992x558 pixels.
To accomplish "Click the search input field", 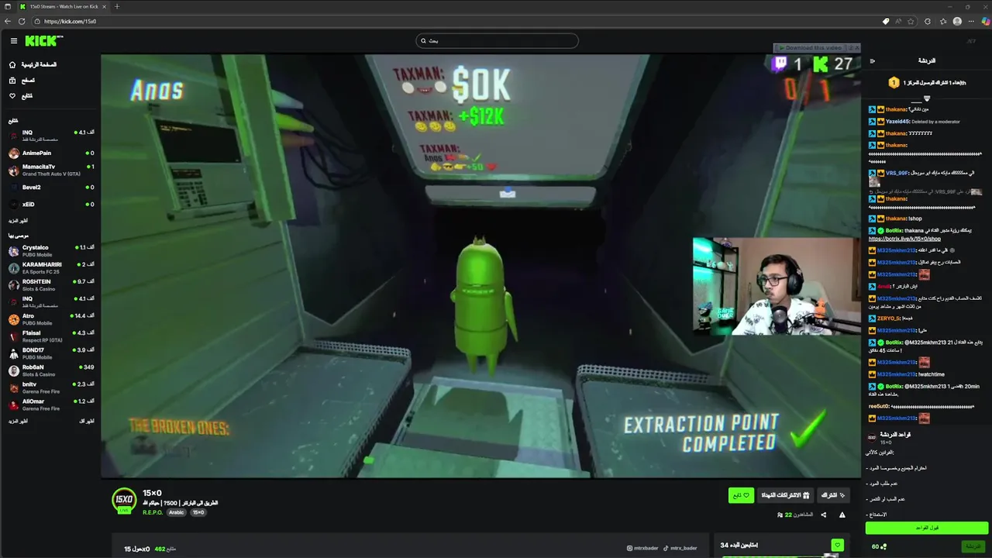I will tap(497, 40).
